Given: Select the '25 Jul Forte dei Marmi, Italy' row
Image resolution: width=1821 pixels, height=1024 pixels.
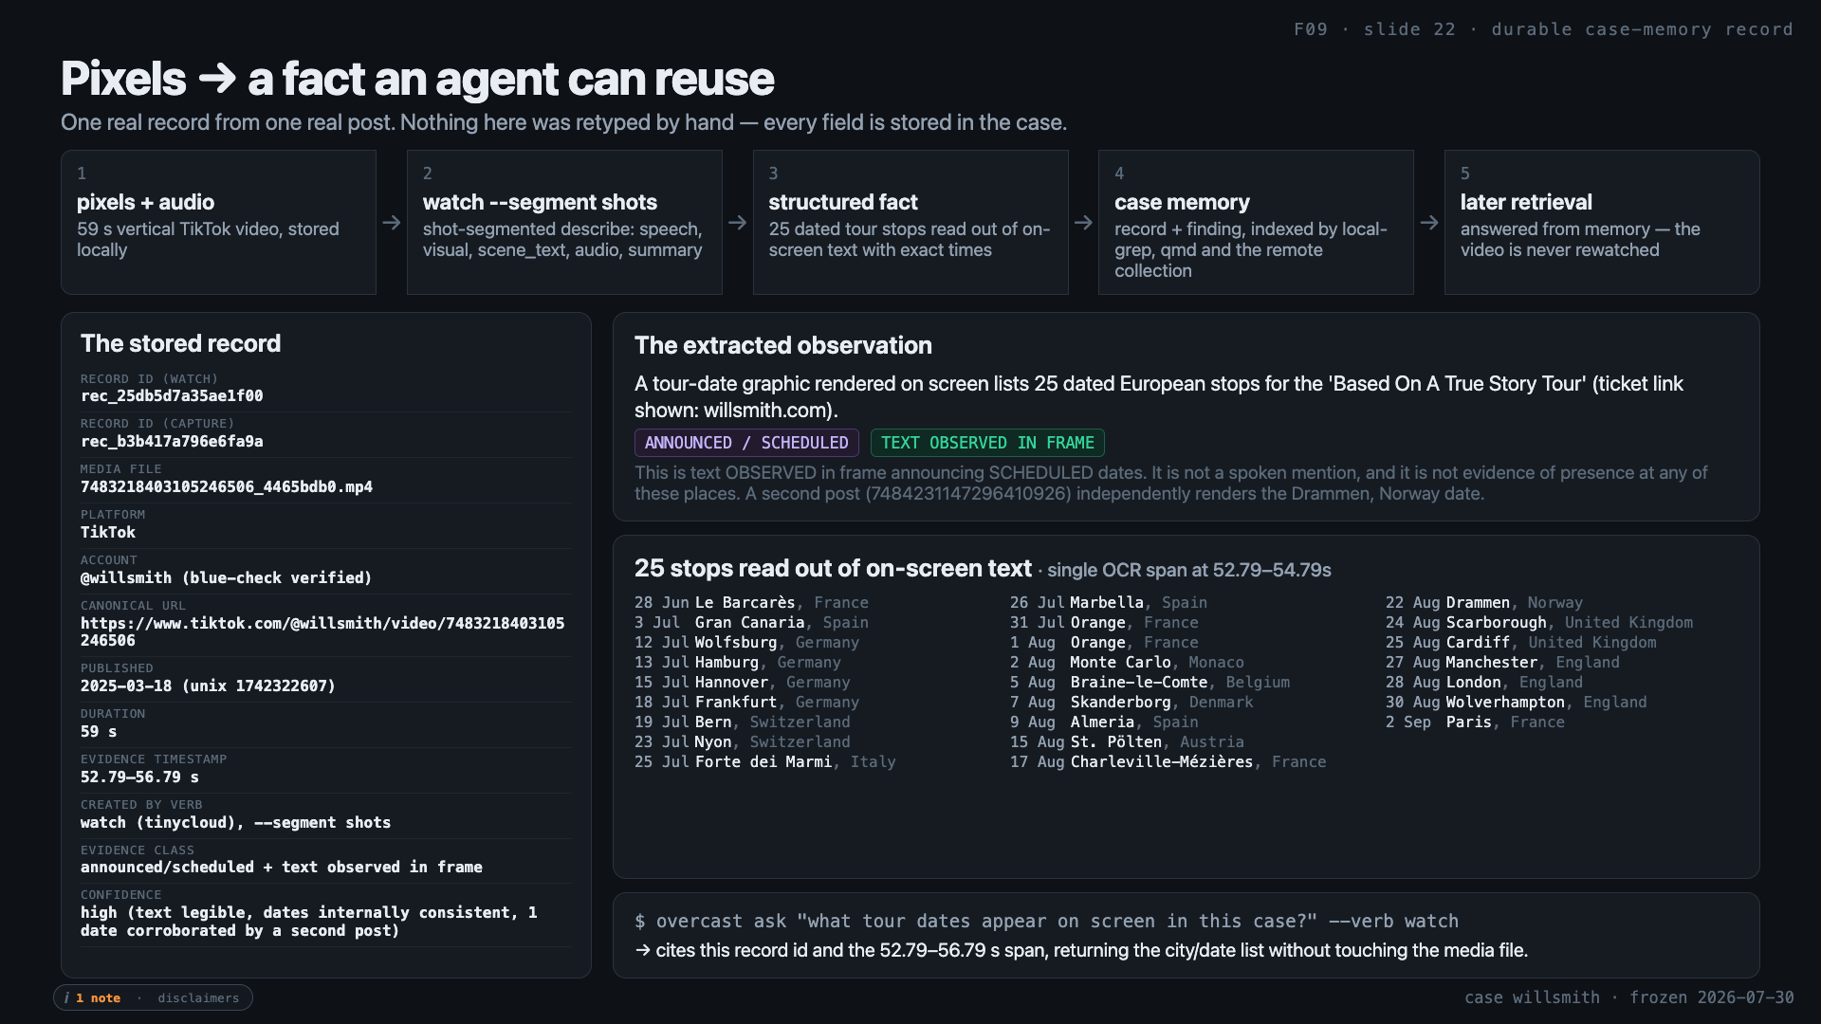Looking at the screenshot, I should (764, 762).
